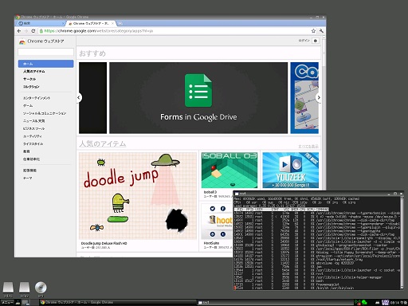408x306 pixels.
Task: Open the Web Store gear settings dropdown
Action: 316,41
